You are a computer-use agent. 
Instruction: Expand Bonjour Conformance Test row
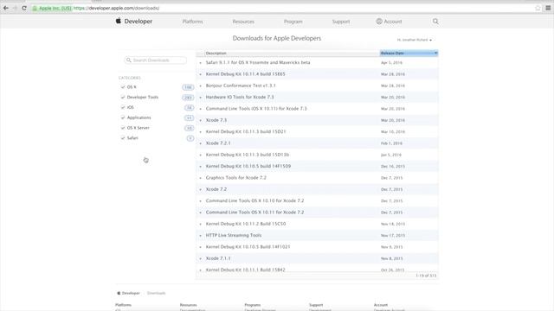point(200,86)
